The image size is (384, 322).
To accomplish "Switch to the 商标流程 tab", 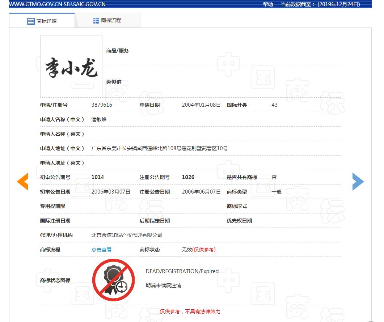I will 107,20.
